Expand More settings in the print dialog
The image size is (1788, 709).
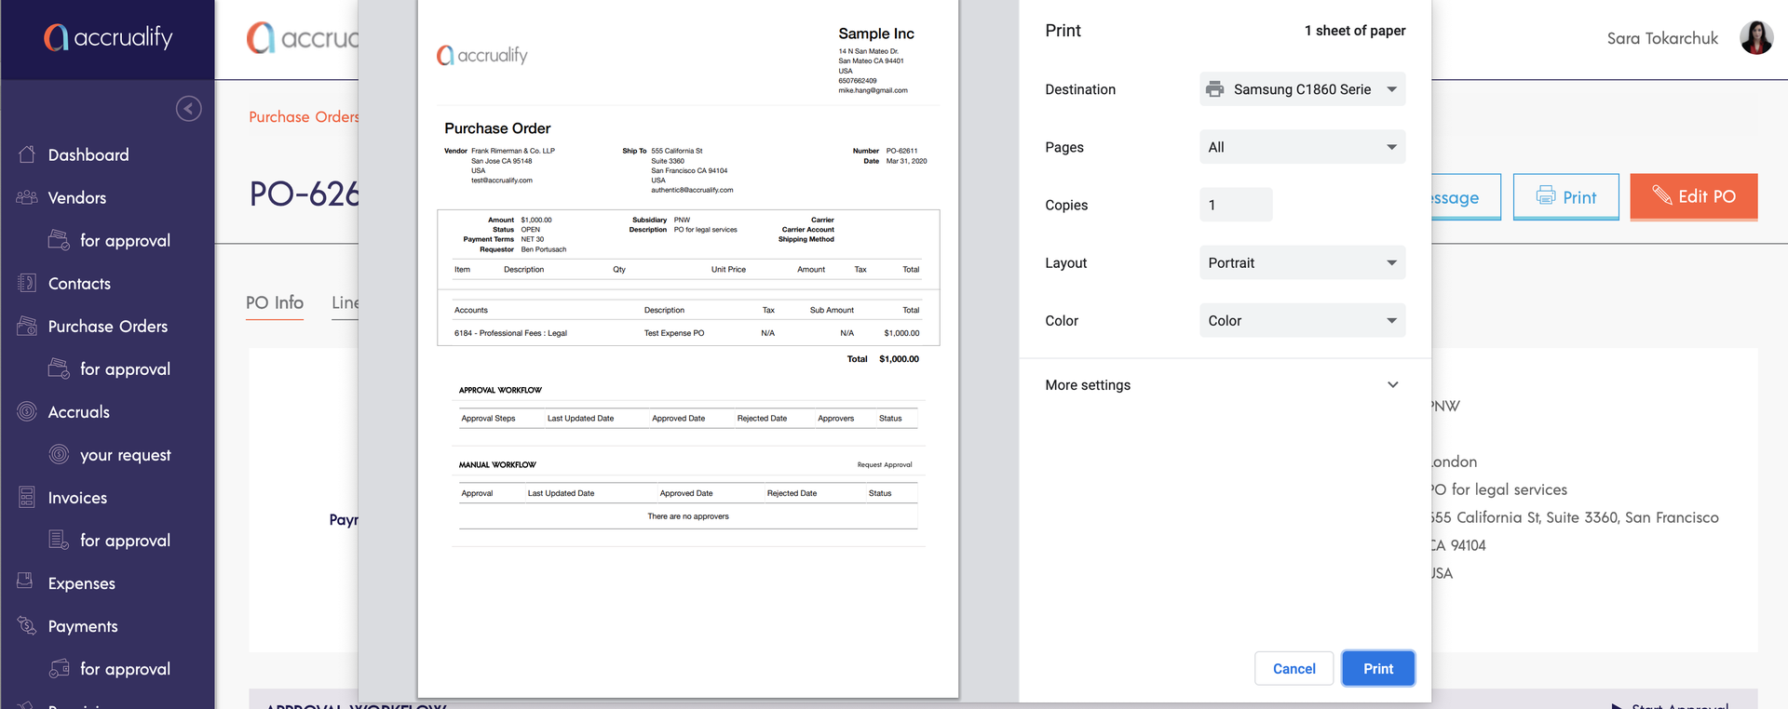click(1225, 384)
